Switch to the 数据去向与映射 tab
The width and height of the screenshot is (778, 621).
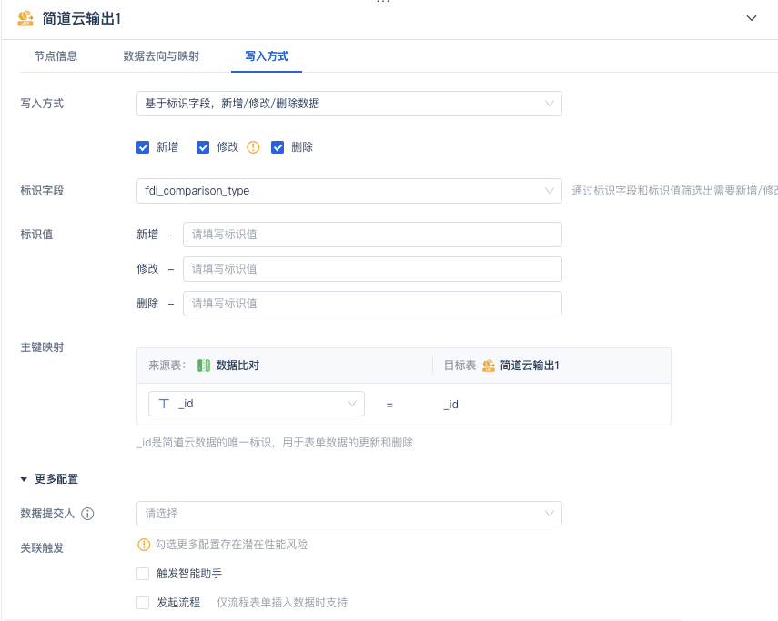(x=161, y=56)
